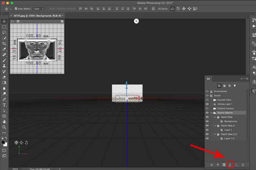
Task: Collapse the Depth Map_0 mesh
Action: pos(214,125)
